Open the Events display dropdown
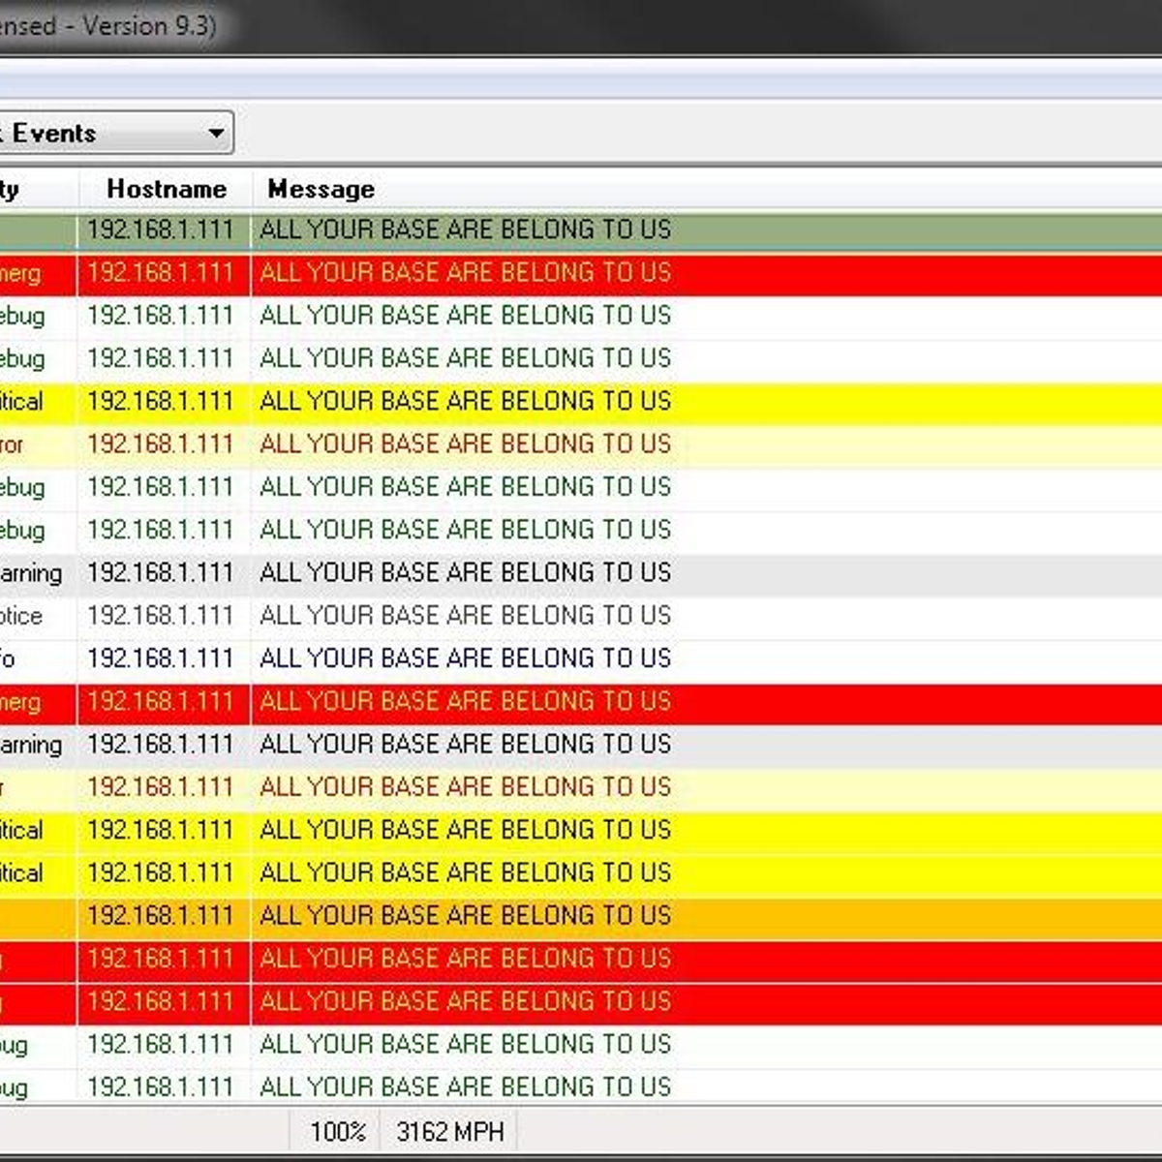Image resolution: width=1162 pixels, height=1162 pixels. [215, 133]
